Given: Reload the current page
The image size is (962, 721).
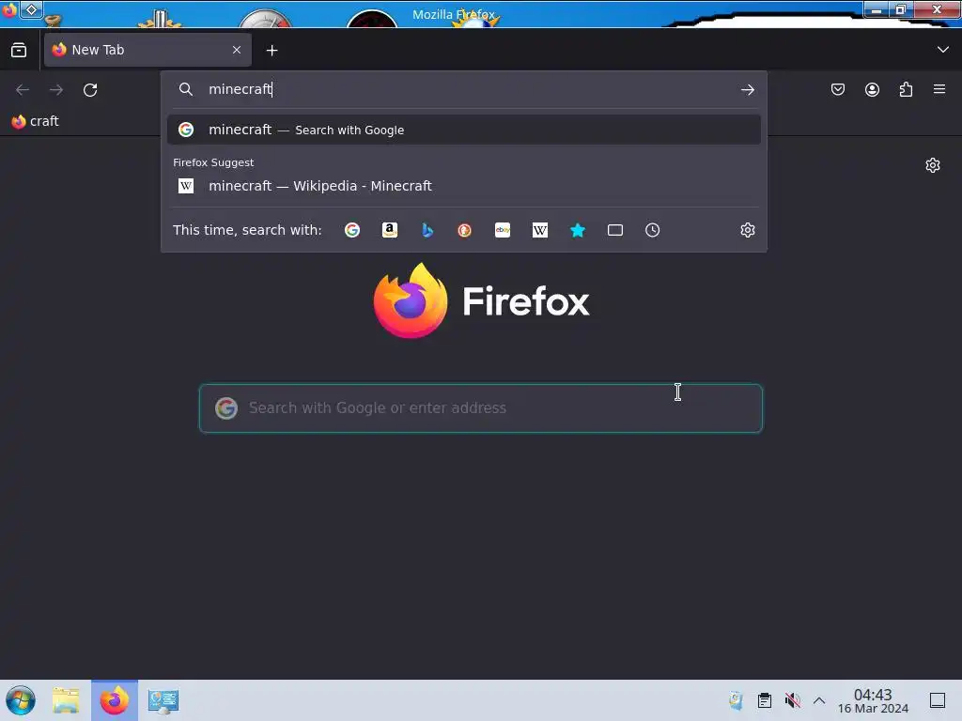Looking at the screenshot, I should pos(90,89).
